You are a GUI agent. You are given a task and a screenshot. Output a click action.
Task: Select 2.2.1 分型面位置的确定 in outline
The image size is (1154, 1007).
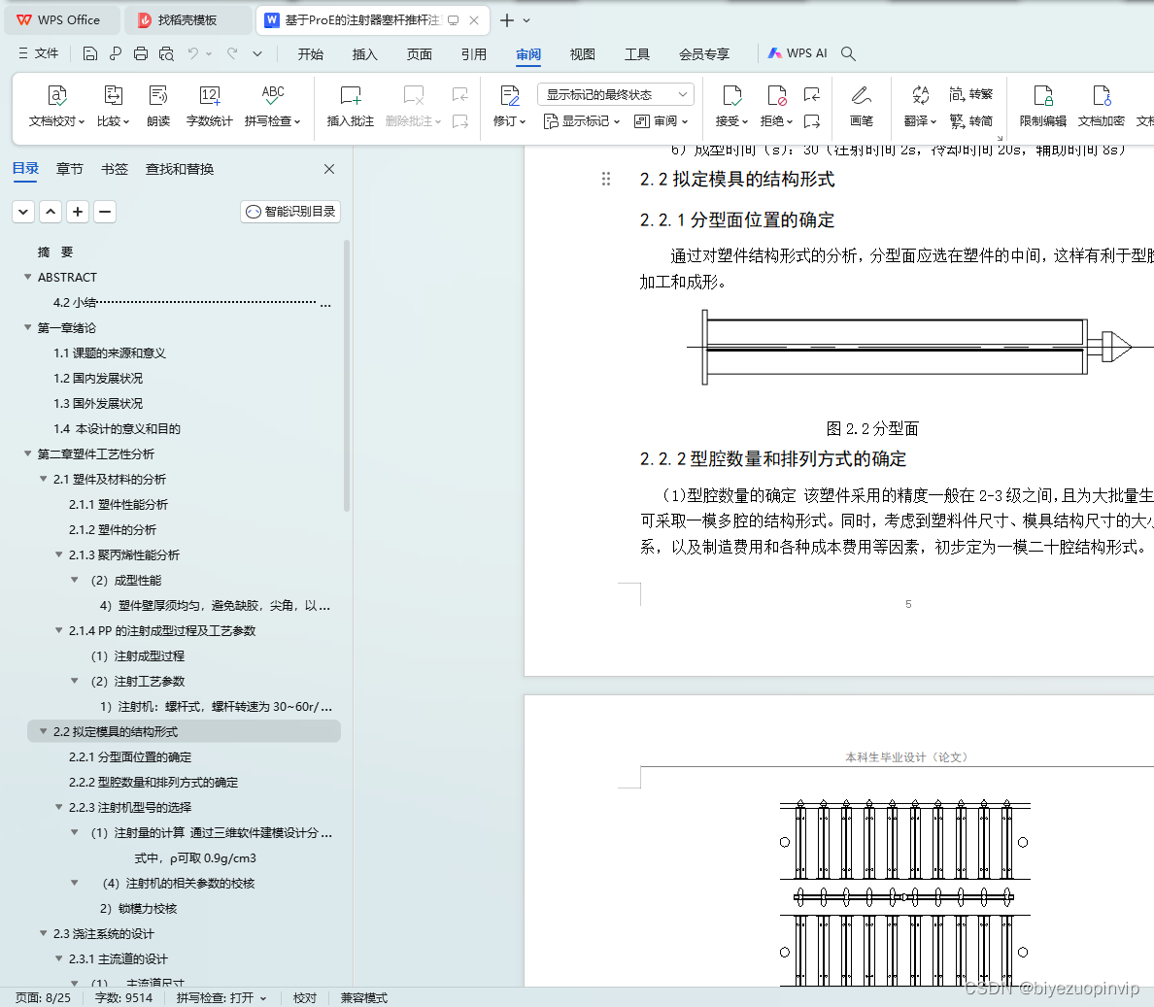pyautogui.click(x=130, y=756)
